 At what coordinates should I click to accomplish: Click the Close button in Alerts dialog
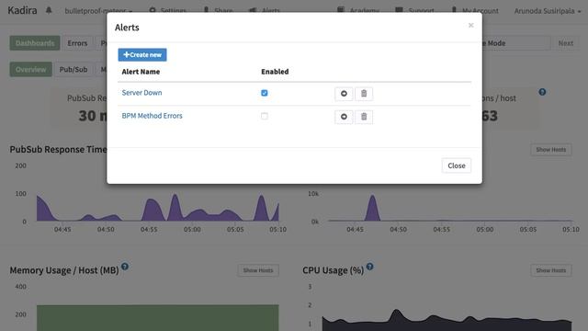tap(457, 165)
